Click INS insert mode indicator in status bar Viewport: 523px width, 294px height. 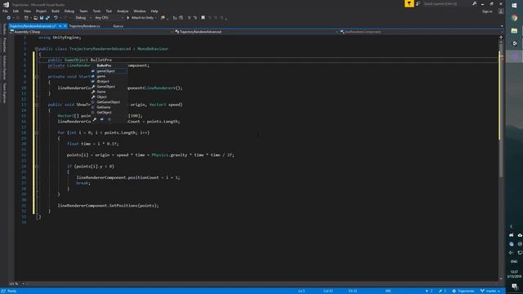[x=388, y=291]
